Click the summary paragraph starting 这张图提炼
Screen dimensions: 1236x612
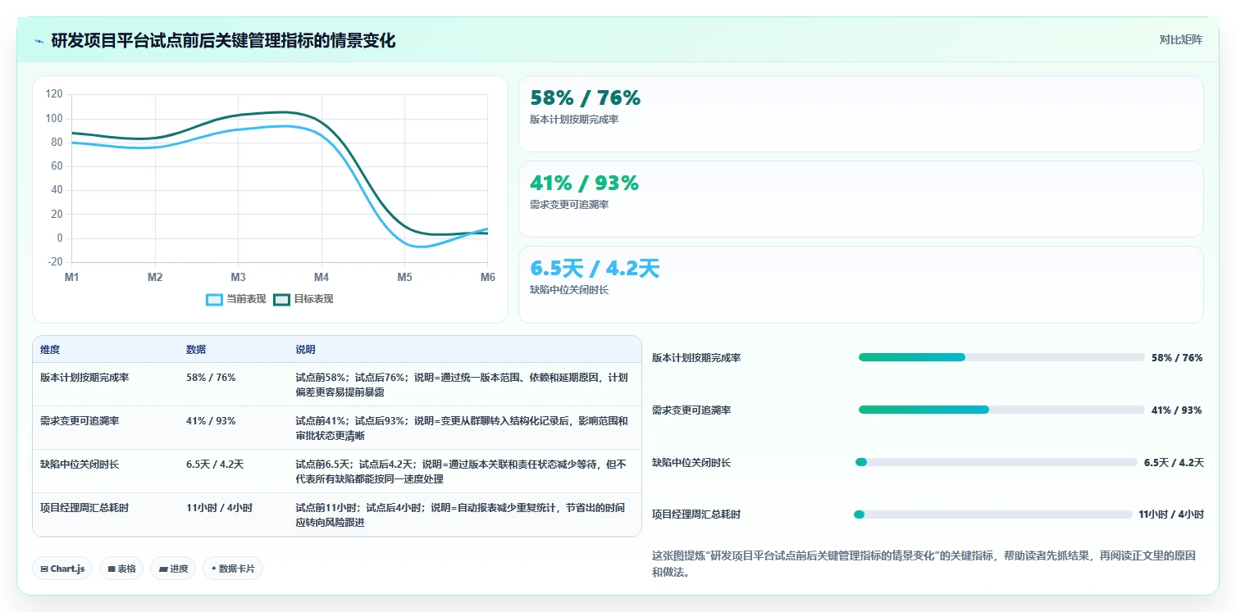[924, 564]
